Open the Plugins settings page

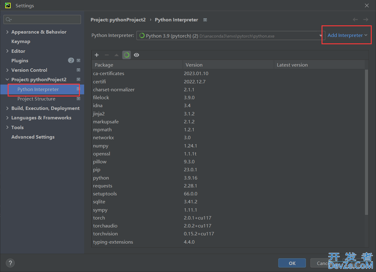click(x=20, y=60)
